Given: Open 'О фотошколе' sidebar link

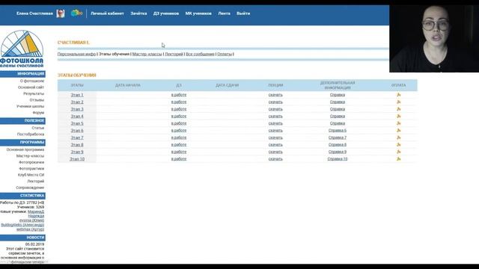Looking at the screenshot, I should click(x=32, y=81).
